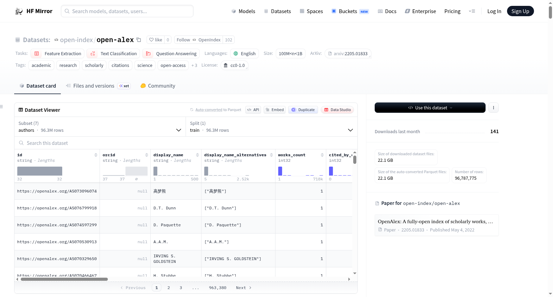This screenshot has width=553, height=297.
Task: Sort the display_name_alternatives column
Action: click(271, 155)
